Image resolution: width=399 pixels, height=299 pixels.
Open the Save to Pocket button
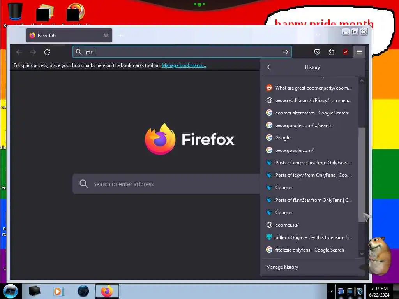tap(317, 52)
